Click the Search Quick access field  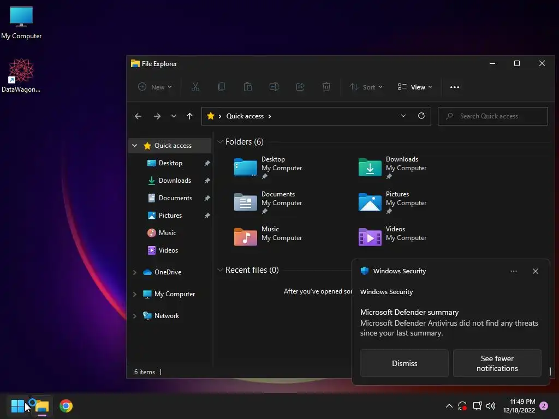(x=493, y=116)
